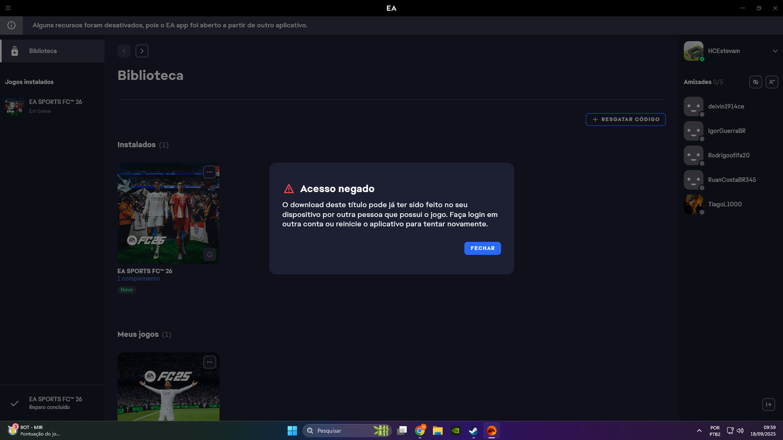Go forward with the right arrow button
This screenshot has height=440, width=783.
pos(142,51)
